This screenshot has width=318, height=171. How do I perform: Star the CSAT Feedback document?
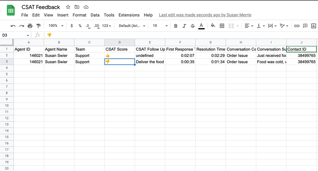(x=68, y=7)
